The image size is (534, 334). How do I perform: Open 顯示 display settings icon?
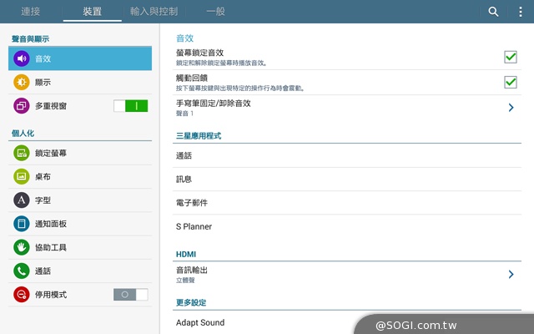(22, 82)
